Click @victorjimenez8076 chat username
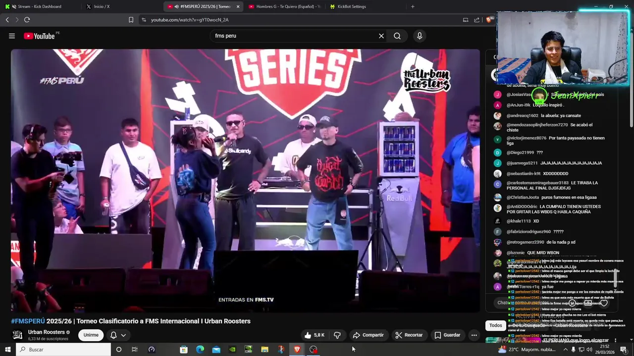This screenshot has height=356, width=634. click(x=527, y=138)
